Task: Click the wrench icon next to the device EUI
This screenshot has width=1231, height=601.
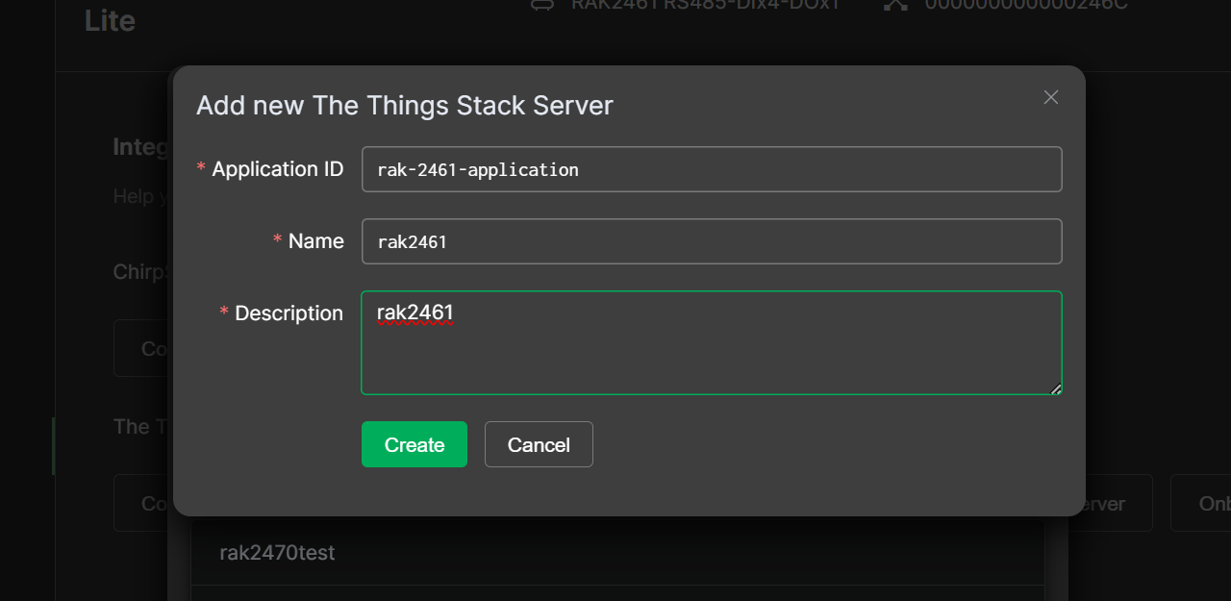Action: pyautogui.click(x=894, y=4)
